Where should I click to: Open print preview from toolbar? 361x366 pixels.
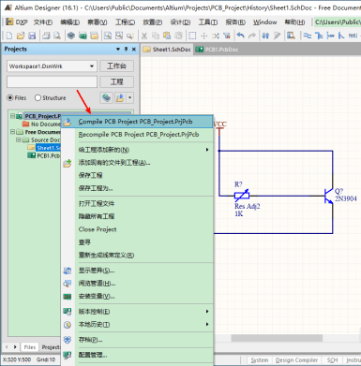(x=57, y=36)
